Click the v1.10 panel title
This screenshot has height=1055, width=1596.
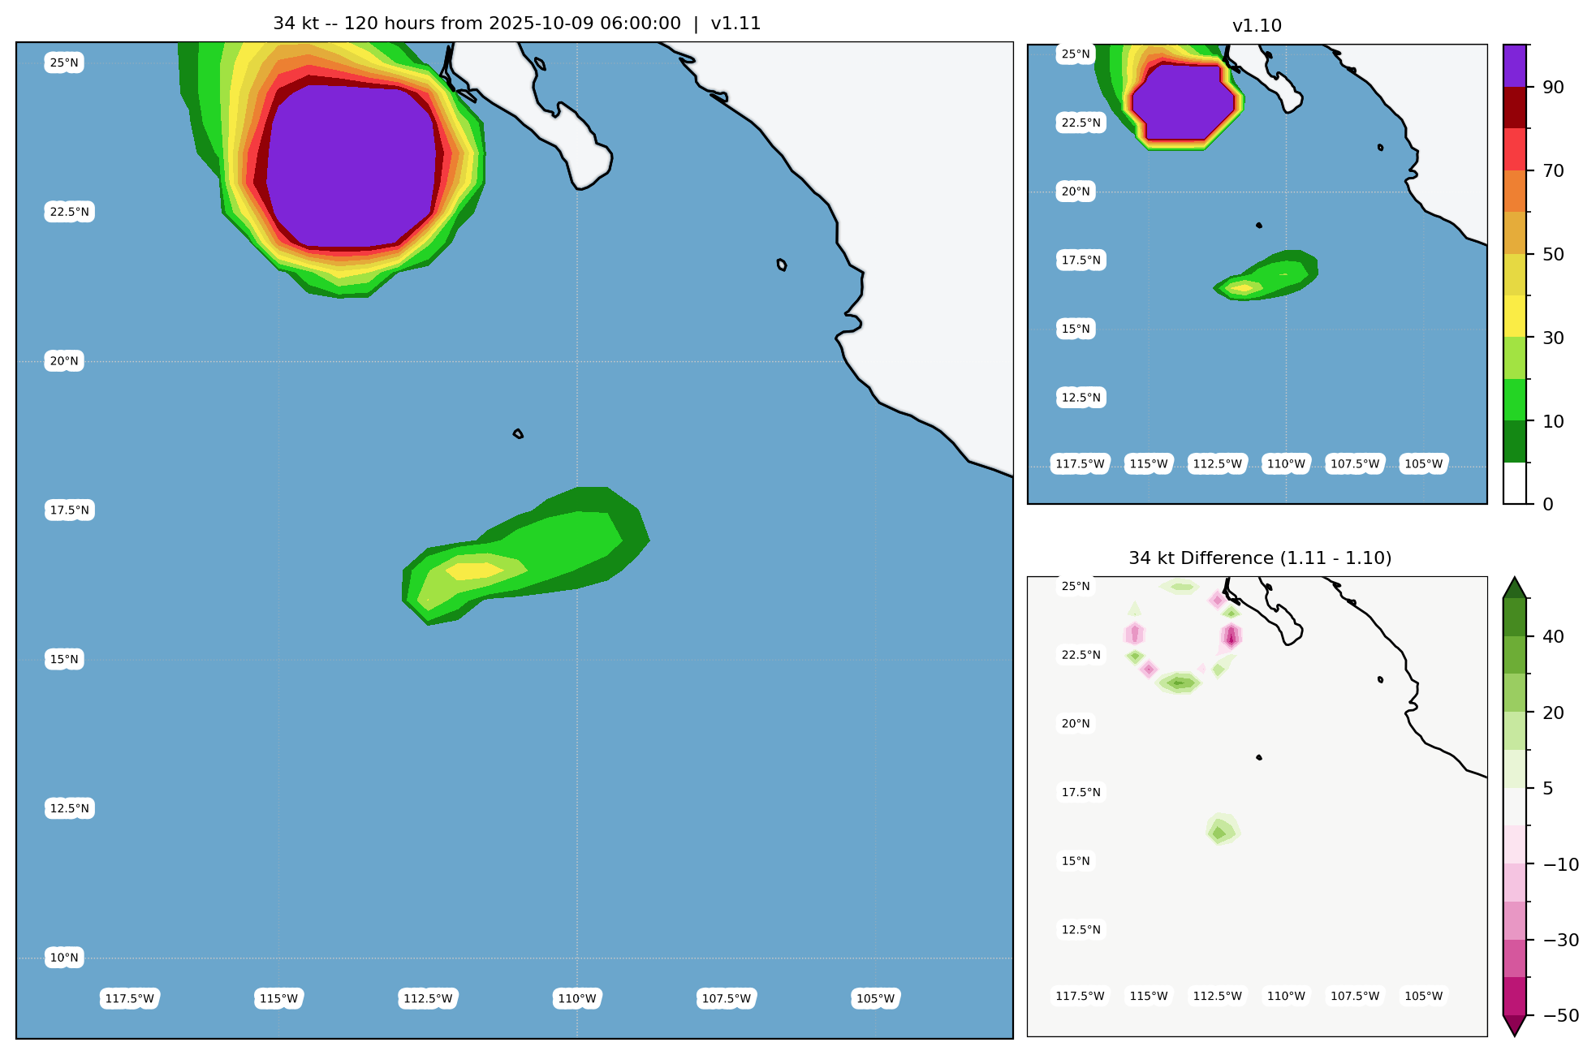tap(1257, 26)
